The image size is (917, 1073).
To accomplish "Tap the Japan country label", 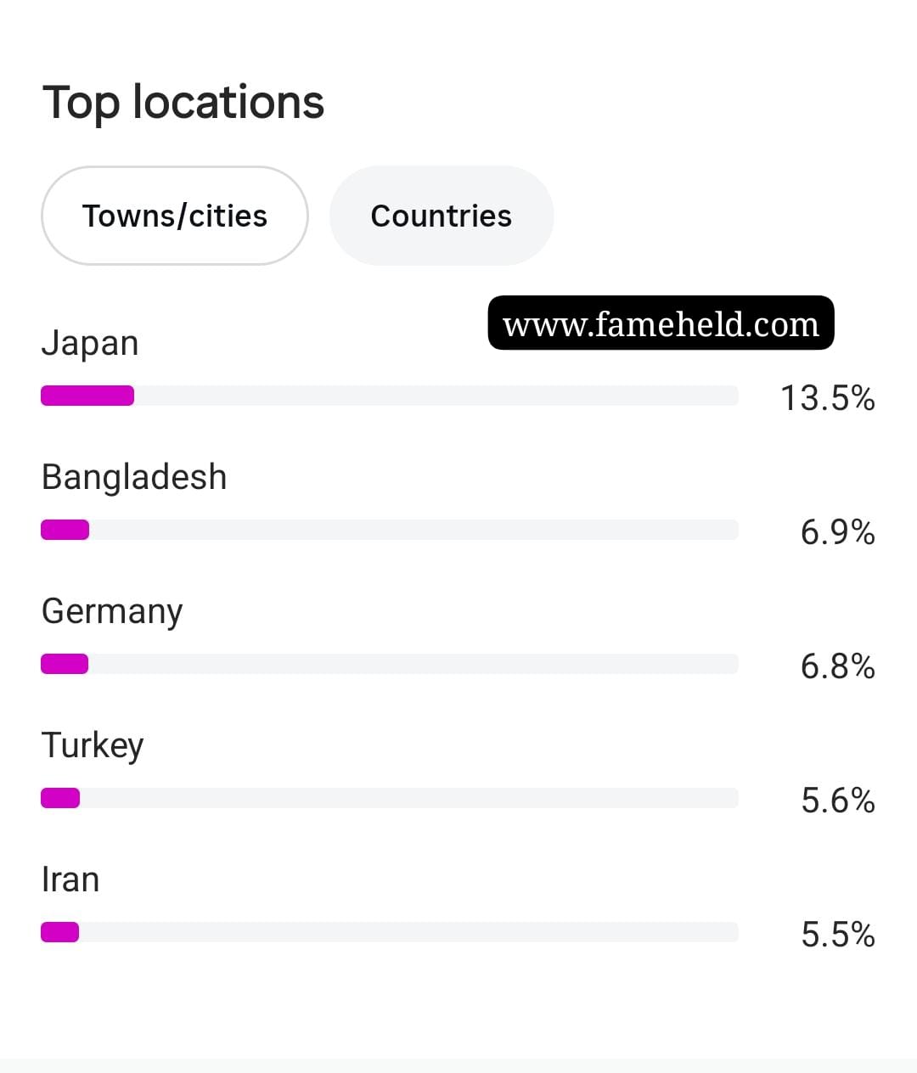I will (x=90, y=344).
